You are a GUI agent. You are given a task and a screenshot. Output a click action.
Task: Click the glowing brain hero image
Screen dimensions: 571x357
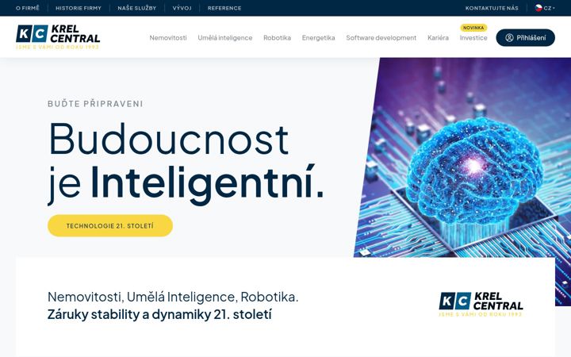pos(473,171)
